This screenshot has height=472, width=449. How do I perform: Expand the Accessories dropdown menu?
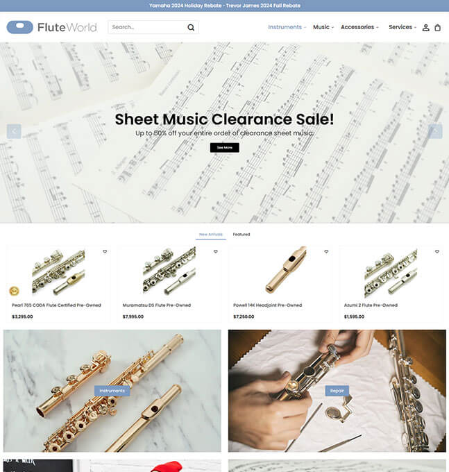(x=359, y=27)
